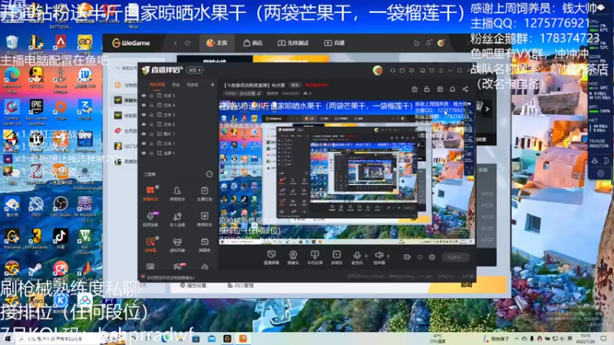
Task: Expand the right side panel arrow in preview
Action: coord(487,109)
